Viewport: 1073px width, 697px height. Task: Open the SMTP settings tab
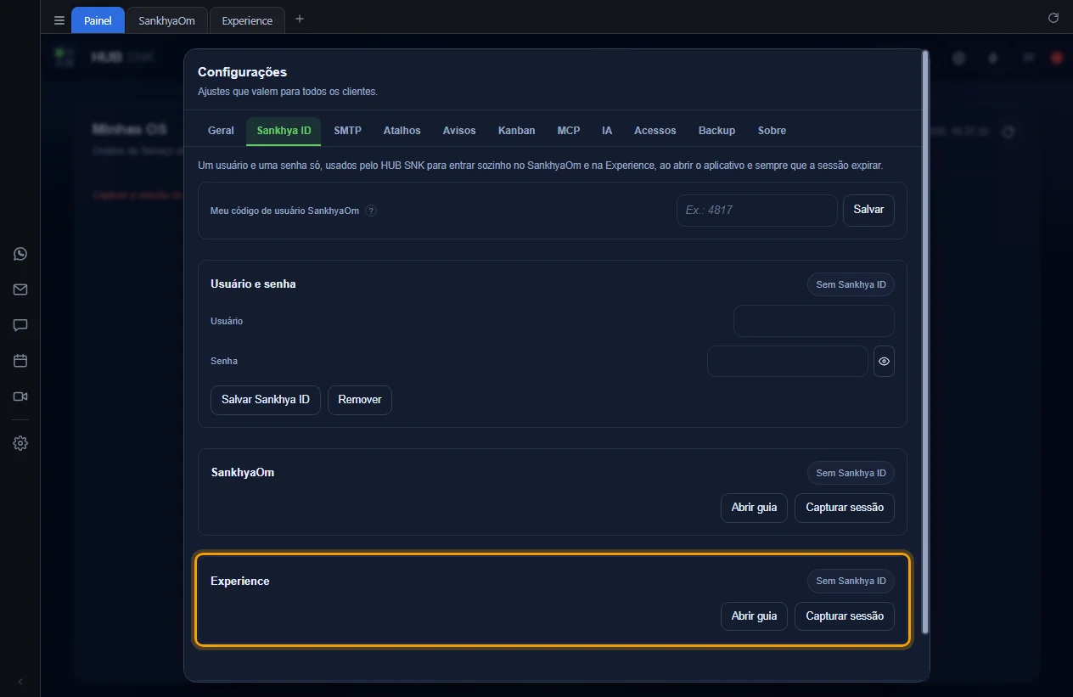coord(347,131)
